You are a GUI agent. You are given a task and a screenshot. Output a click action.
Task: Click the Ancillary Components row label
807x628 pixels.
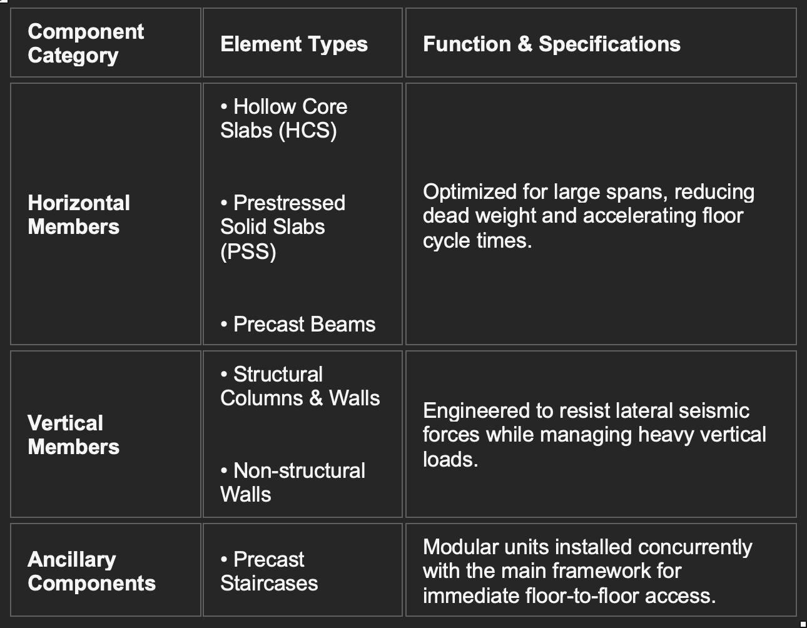pos(92,571)
